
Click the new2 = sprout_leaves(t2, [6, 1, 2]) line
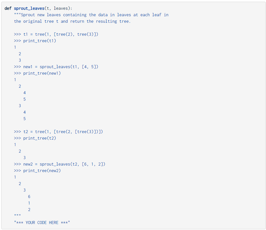[59, 164]
